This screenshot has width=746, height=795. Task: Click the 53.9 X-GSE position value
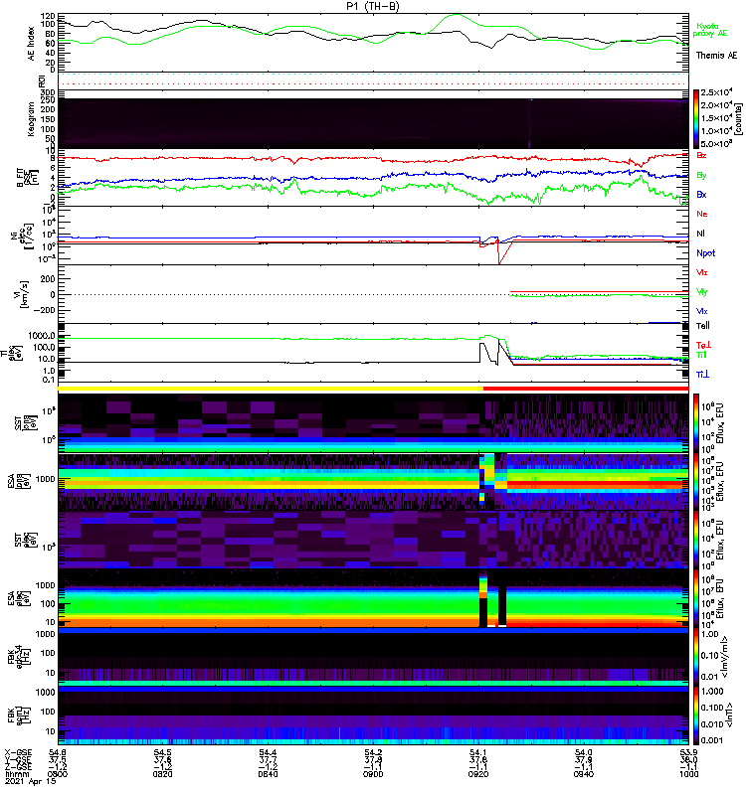tap(688, 752)
